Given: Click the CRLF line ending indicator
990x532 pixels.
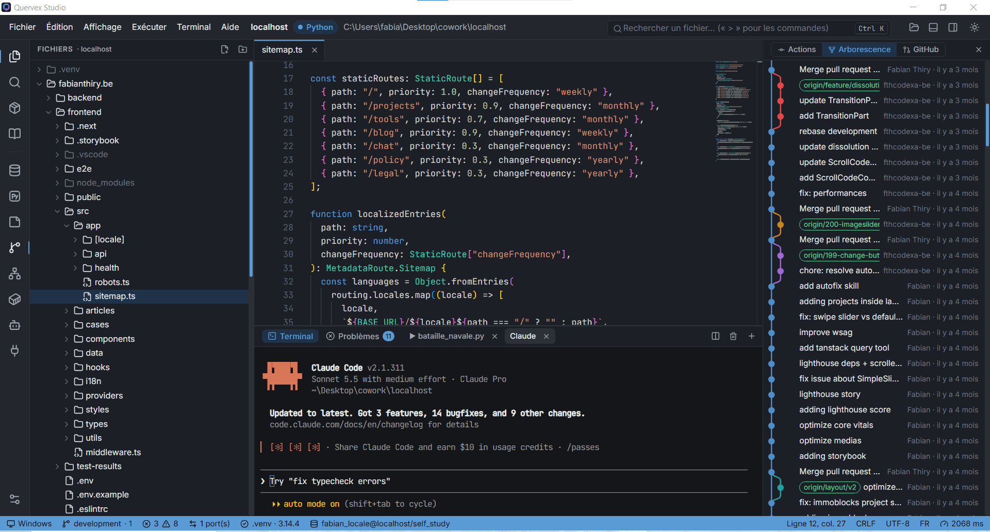Looking at the screenshot, I should (x=866, y=524).
